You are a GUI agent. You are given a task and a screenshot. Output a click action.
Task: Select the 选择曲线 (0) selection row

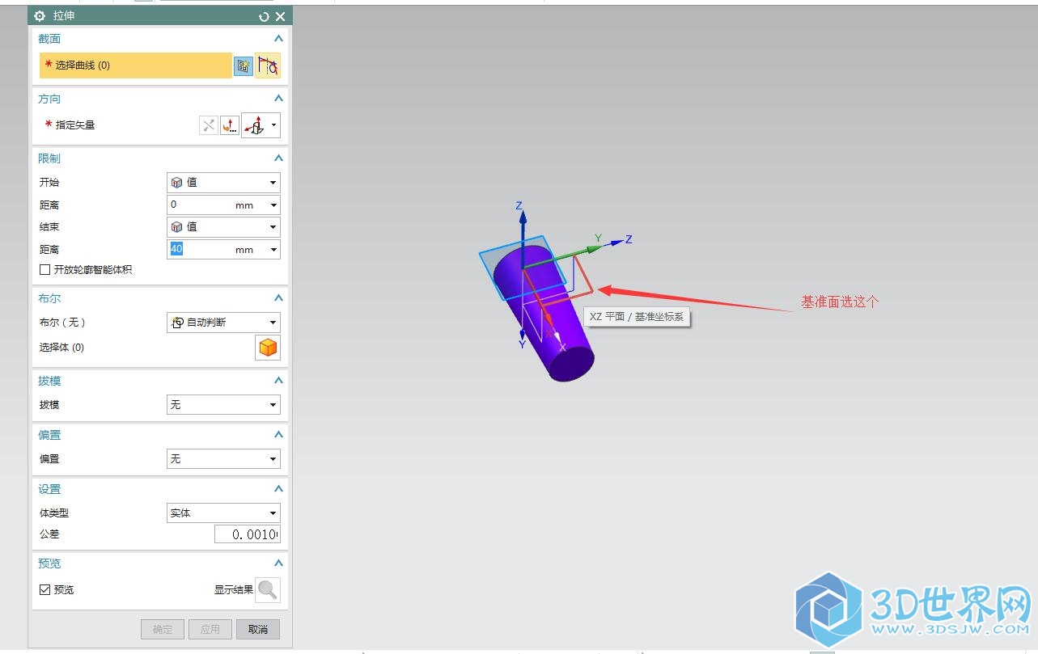136,65
